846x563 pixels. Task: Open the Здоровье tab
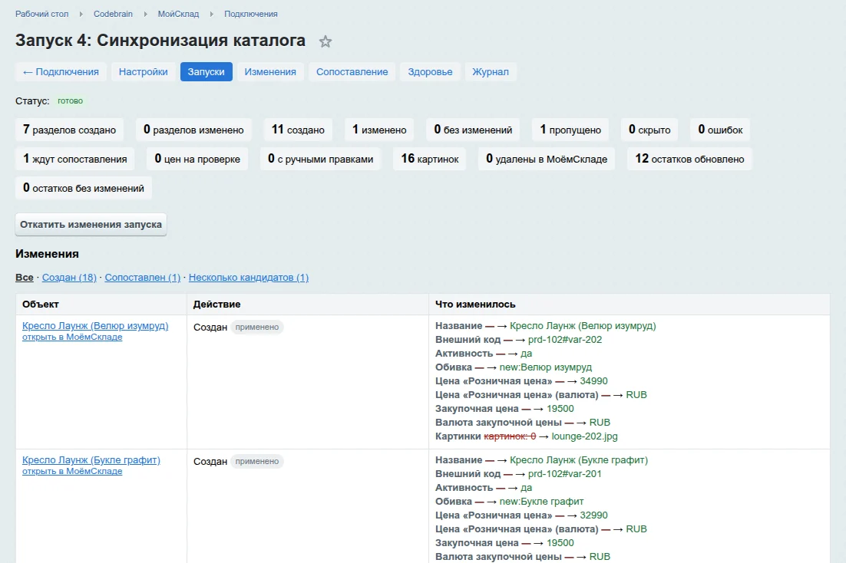pyautogui.click(x=430, y=72)
